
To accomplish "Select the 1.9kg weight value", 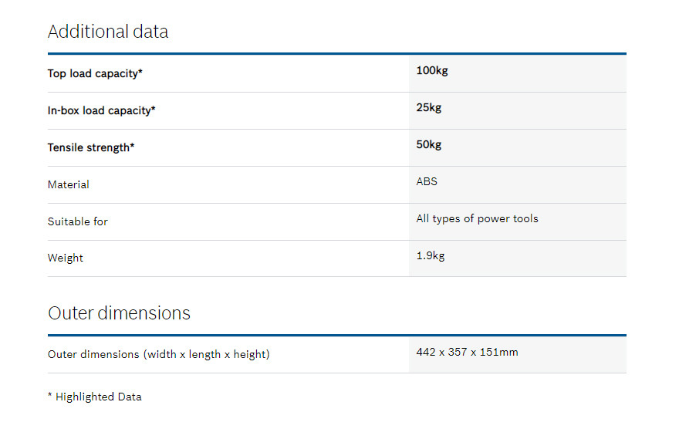I will (431, 255).
